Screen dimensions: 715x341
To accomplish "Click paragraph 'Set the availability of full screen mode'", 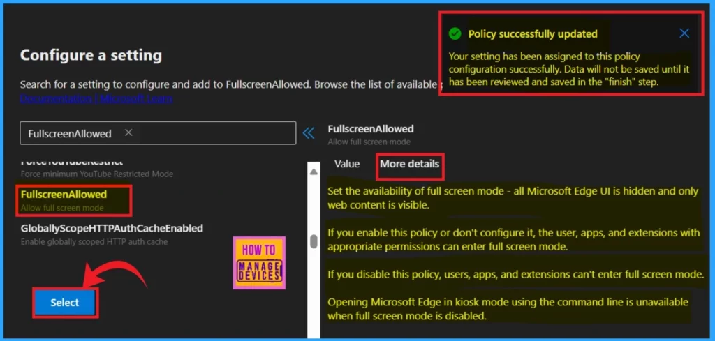I will click(x=513, y=197).
